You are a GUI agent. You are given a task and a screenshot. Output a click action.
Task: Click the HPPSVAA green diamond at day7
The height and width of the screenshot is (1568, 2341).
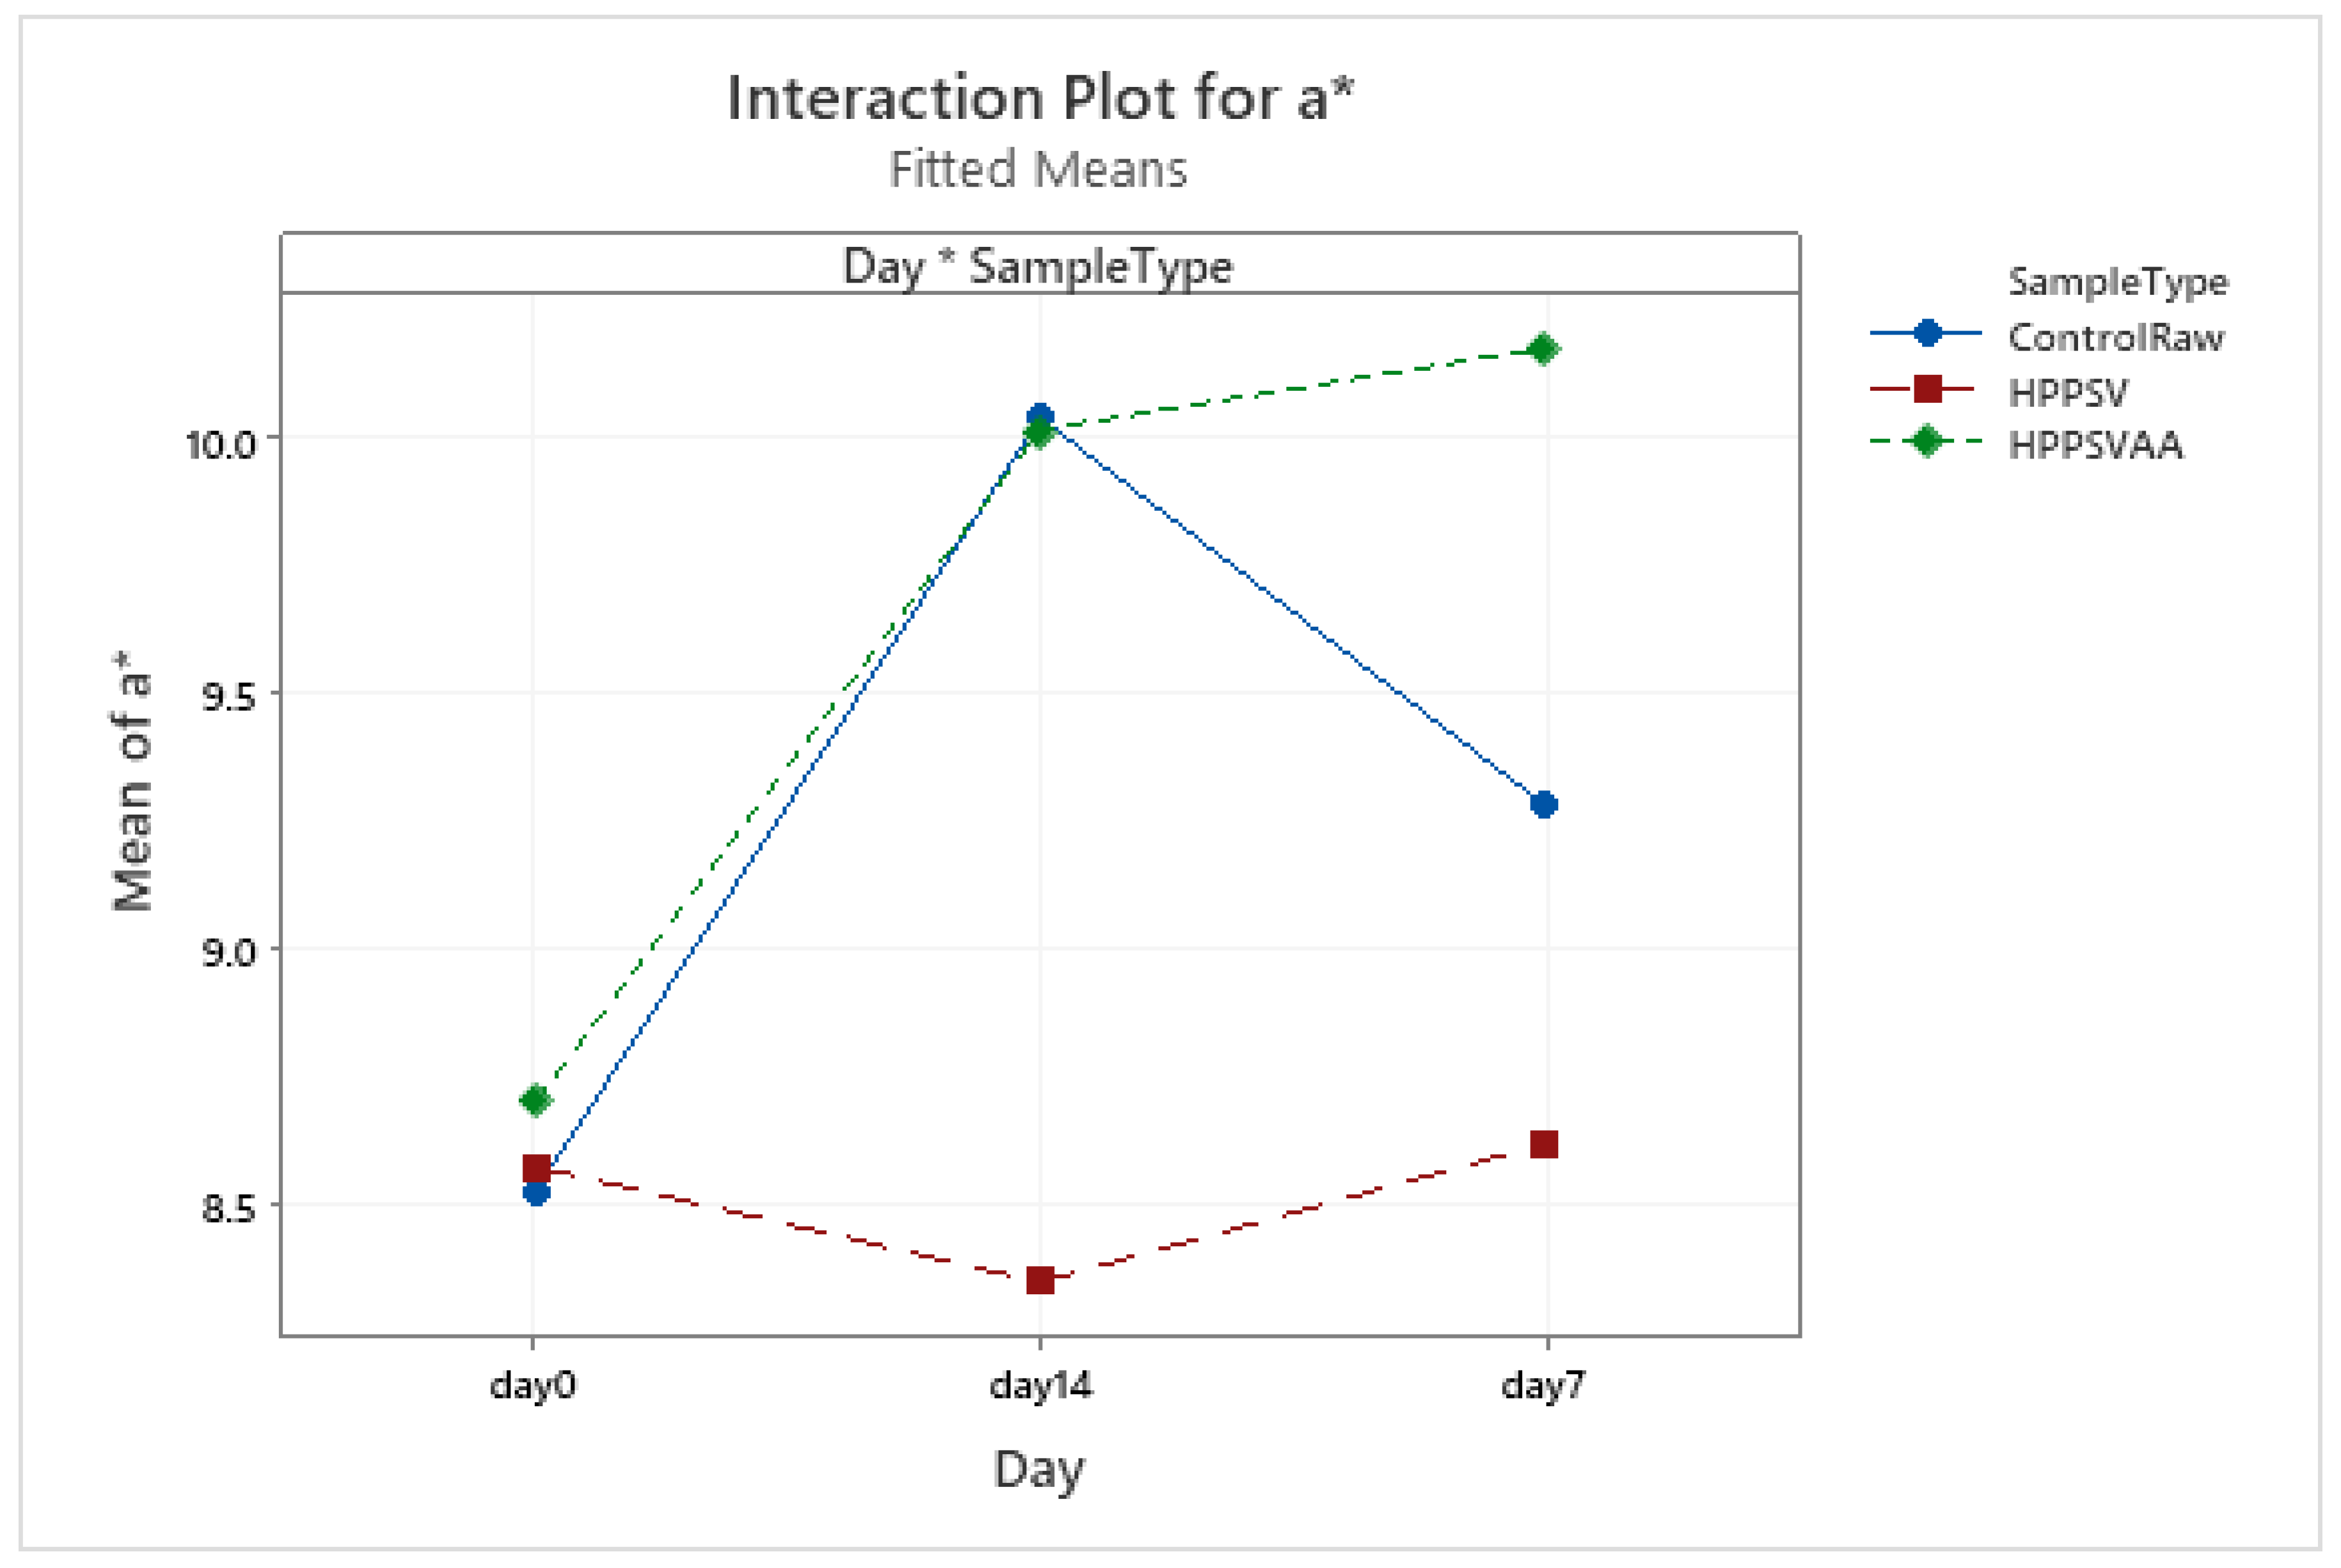click(x=1543, y=349)
